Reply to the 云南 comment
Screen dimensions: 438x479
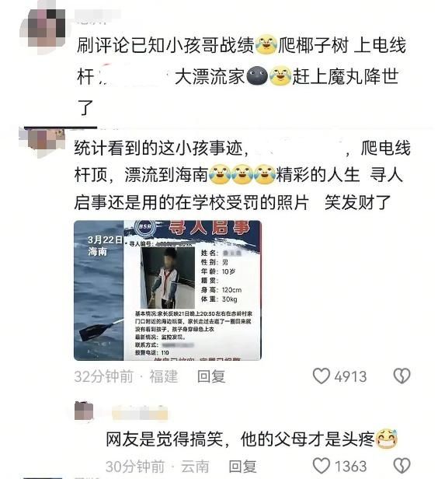pos(242,467)
